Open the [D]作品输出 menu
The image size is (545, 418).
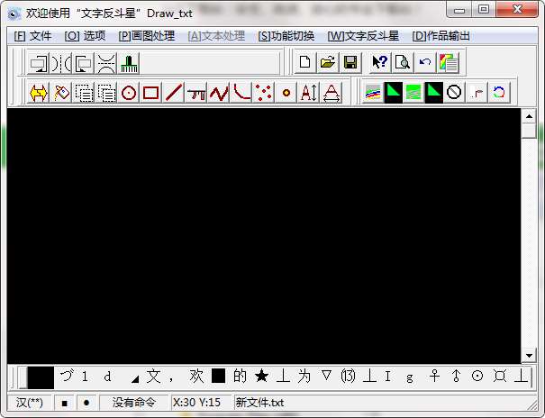coord(441,36)
